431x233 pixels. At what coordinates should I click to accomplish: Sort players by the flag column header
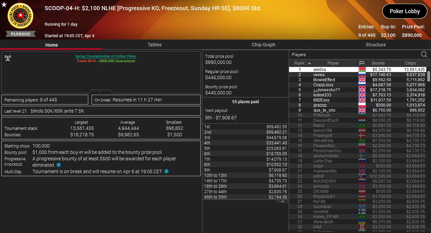tap(362, 63)
